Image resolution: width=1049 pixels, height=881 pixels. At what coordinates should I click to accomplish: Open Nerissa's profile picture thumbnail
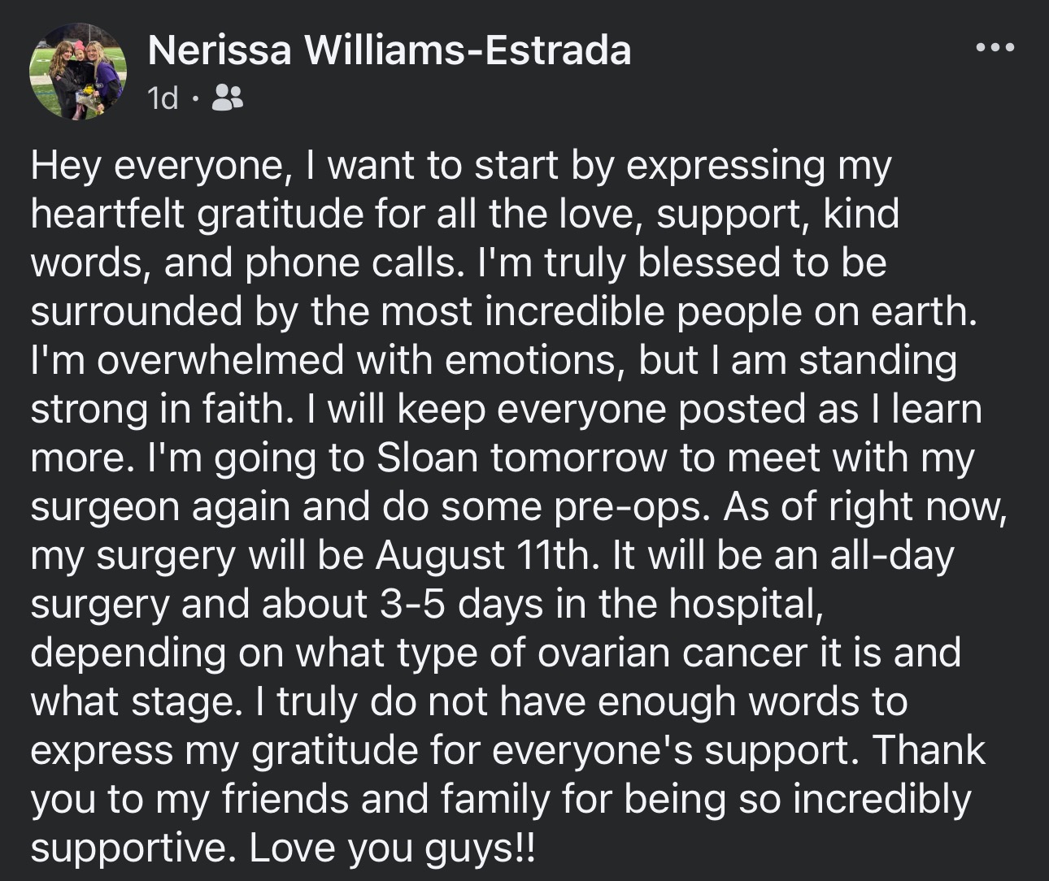(78, 72)
